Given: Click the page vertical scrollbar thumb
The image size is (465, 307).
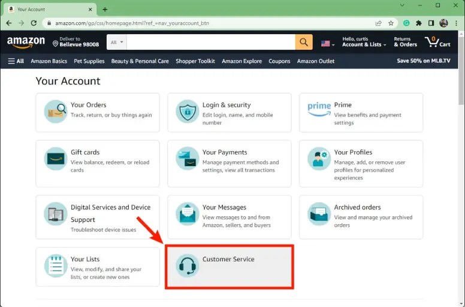Looking at the screenshot, I should point(461,70).
